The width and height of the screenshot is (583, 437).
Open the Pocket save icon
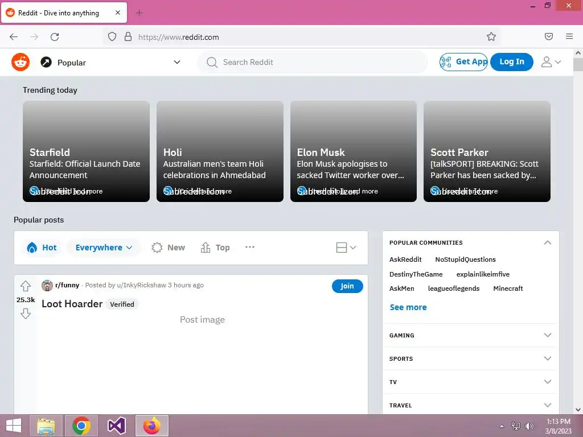coord(549,36)
